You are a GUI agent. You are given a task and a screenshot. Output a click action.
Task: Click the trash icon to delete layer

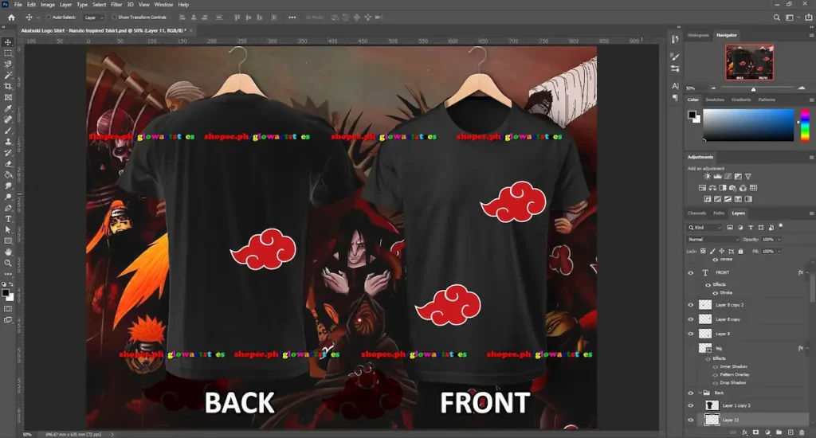(x=802, y=432)
